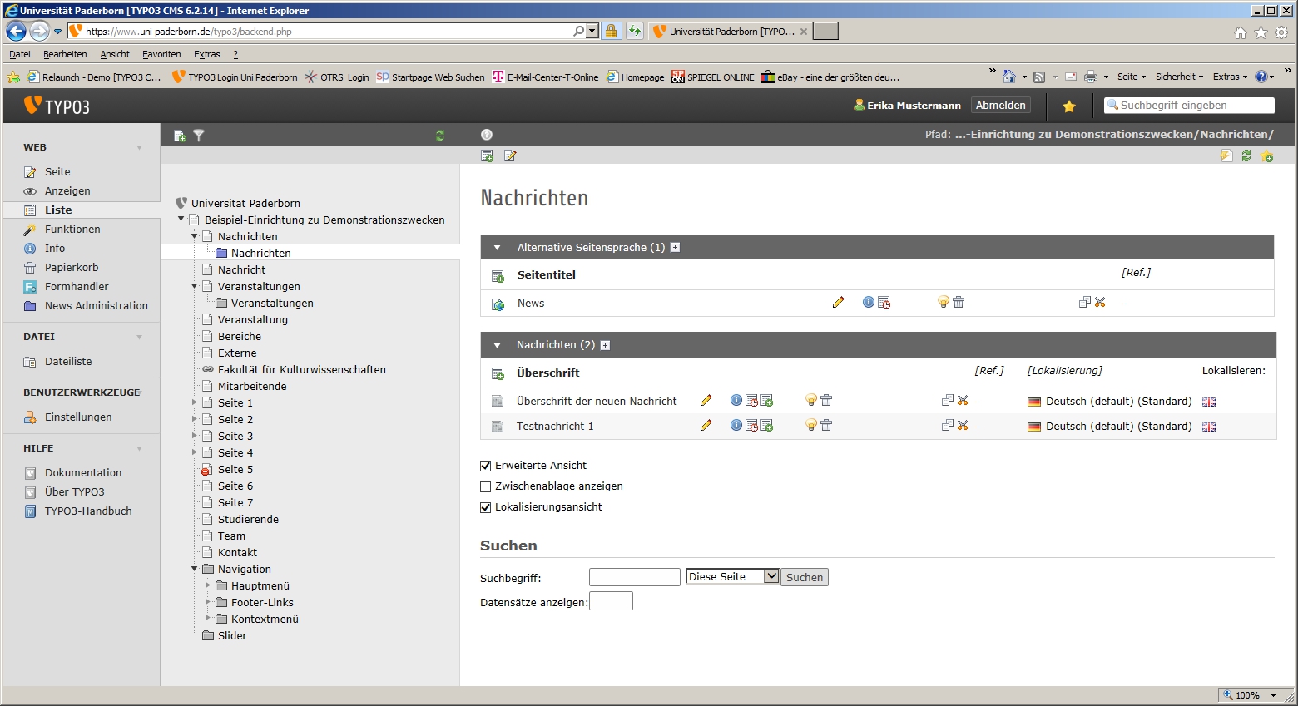Click pencil icon in the News row

click(838, 302)
